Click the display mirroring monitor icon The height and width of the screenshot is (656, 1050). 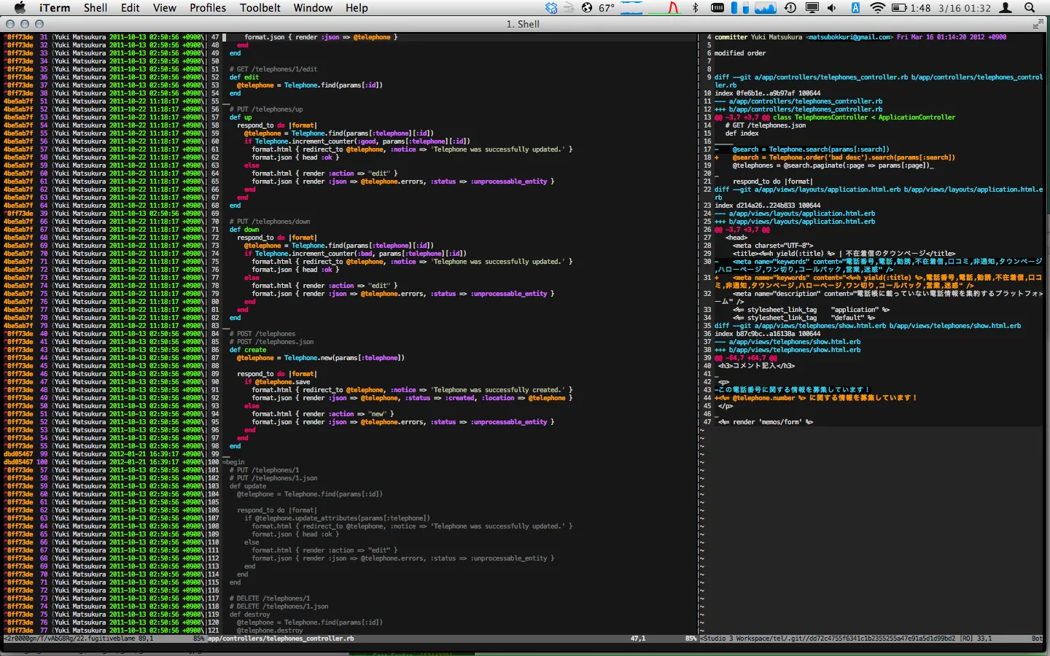pyautogui.click(x=812, y=8)
